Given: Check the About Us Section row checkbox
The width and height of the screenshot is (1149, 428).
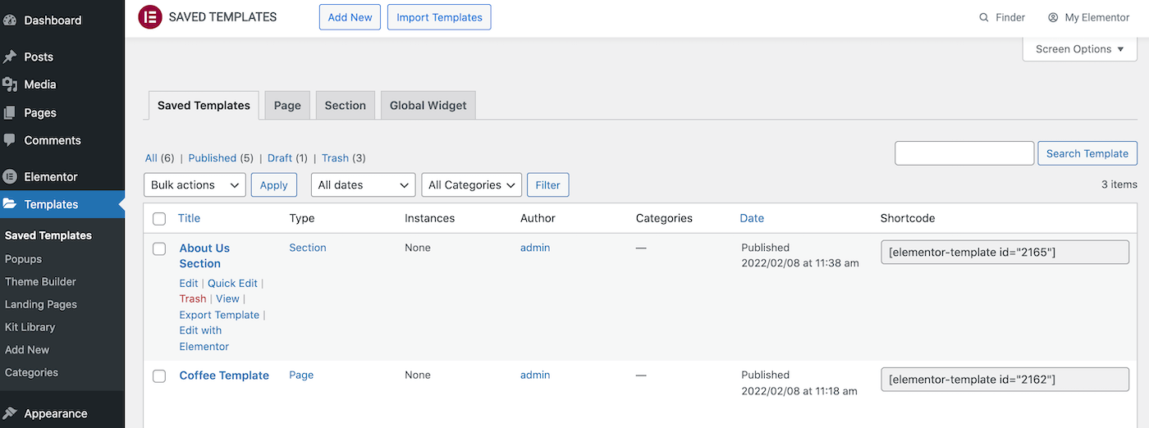Looking at the screenshot, I should point(159,248).
